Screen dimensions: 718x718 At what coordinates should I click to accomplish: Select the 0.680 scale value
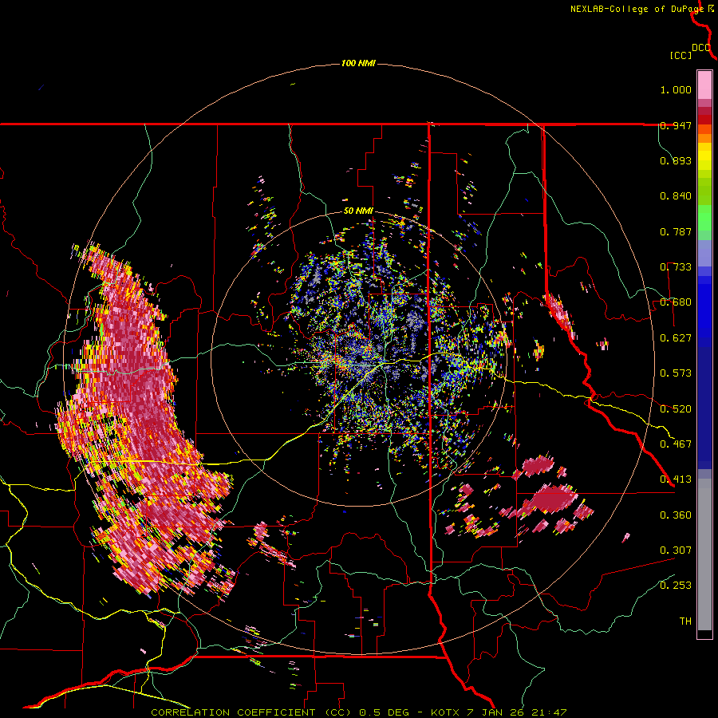[676, 302]
